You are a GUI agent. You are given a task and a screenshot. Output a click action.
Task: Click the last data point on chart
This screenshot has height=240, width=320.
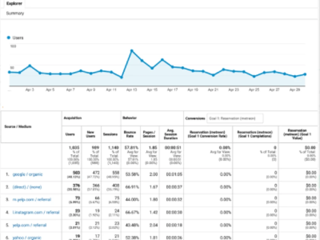point(305,75)
